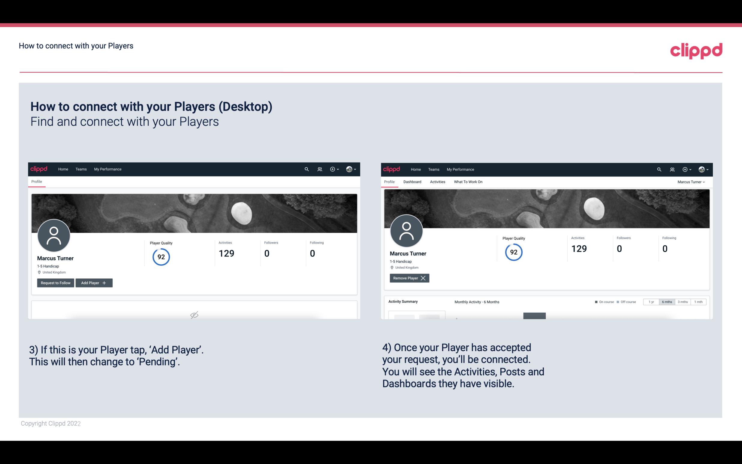Viewport: 742px width, 464px height.
Task: Click the people/connections icon in left navbar
Action: (x=319, y=169)
